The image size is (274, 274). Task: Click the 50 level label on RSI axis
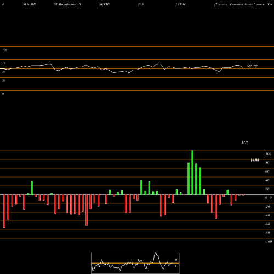(4, 72)
